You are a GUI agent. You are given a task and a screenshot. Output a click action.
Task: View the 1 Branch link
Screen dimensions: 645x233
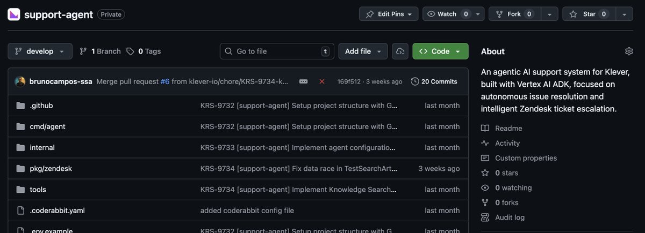click(x=100, y=51)
